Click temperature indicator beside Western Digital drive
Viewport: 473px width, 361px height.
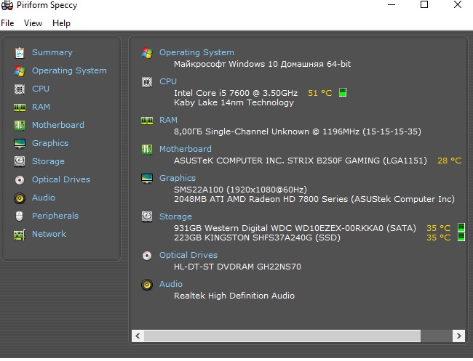(461, 227)
